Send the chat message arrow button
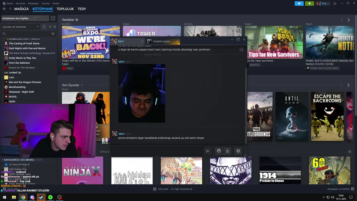This screenshot has height=201, width=357. [x=208, y=151]
